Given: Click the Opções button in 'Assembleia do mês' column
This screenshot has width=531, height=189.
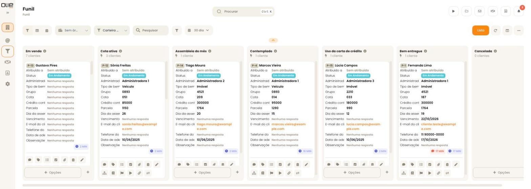Looking at the screenshot, I should 203,172.
